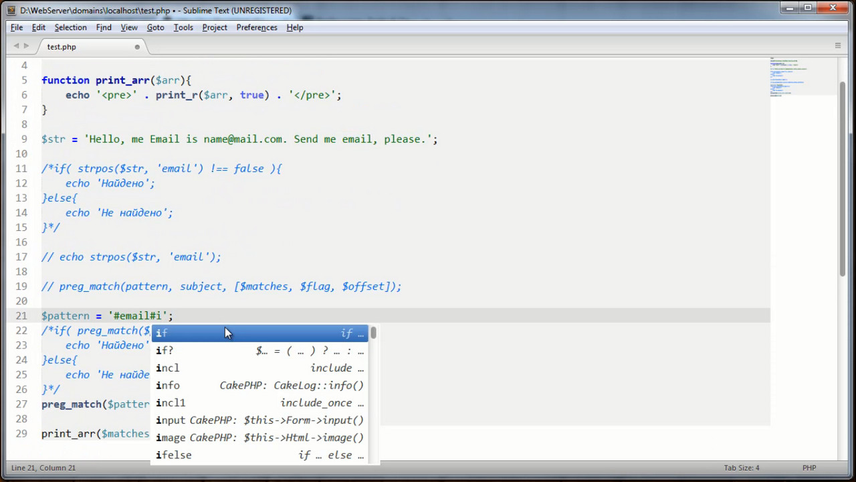The height and width of the screenshot is (482, 856).
Task: Choose the 'incl' include suggestion
Action: pyautogui.click(x=260, y=368)
